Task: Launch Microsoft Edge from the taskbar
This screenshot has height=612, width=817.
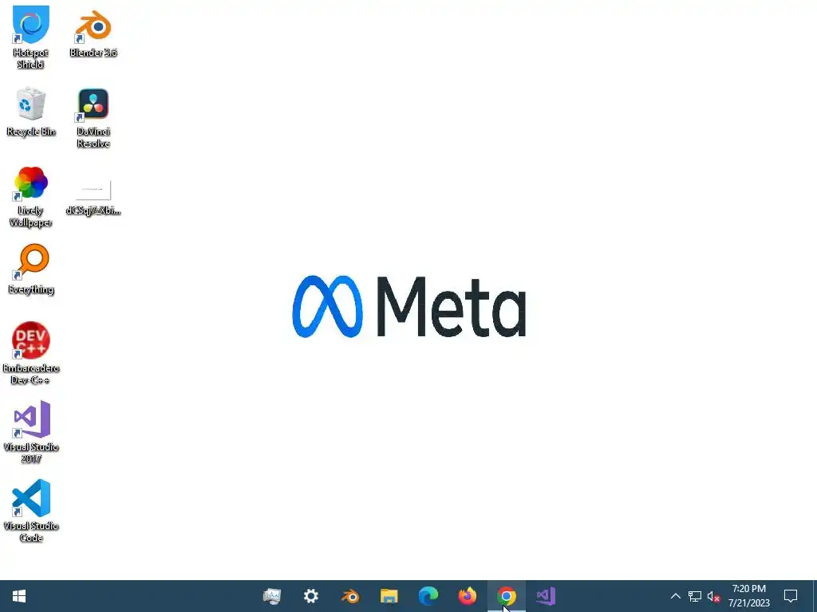Action: pyautogui.click(x=428, y=596)
